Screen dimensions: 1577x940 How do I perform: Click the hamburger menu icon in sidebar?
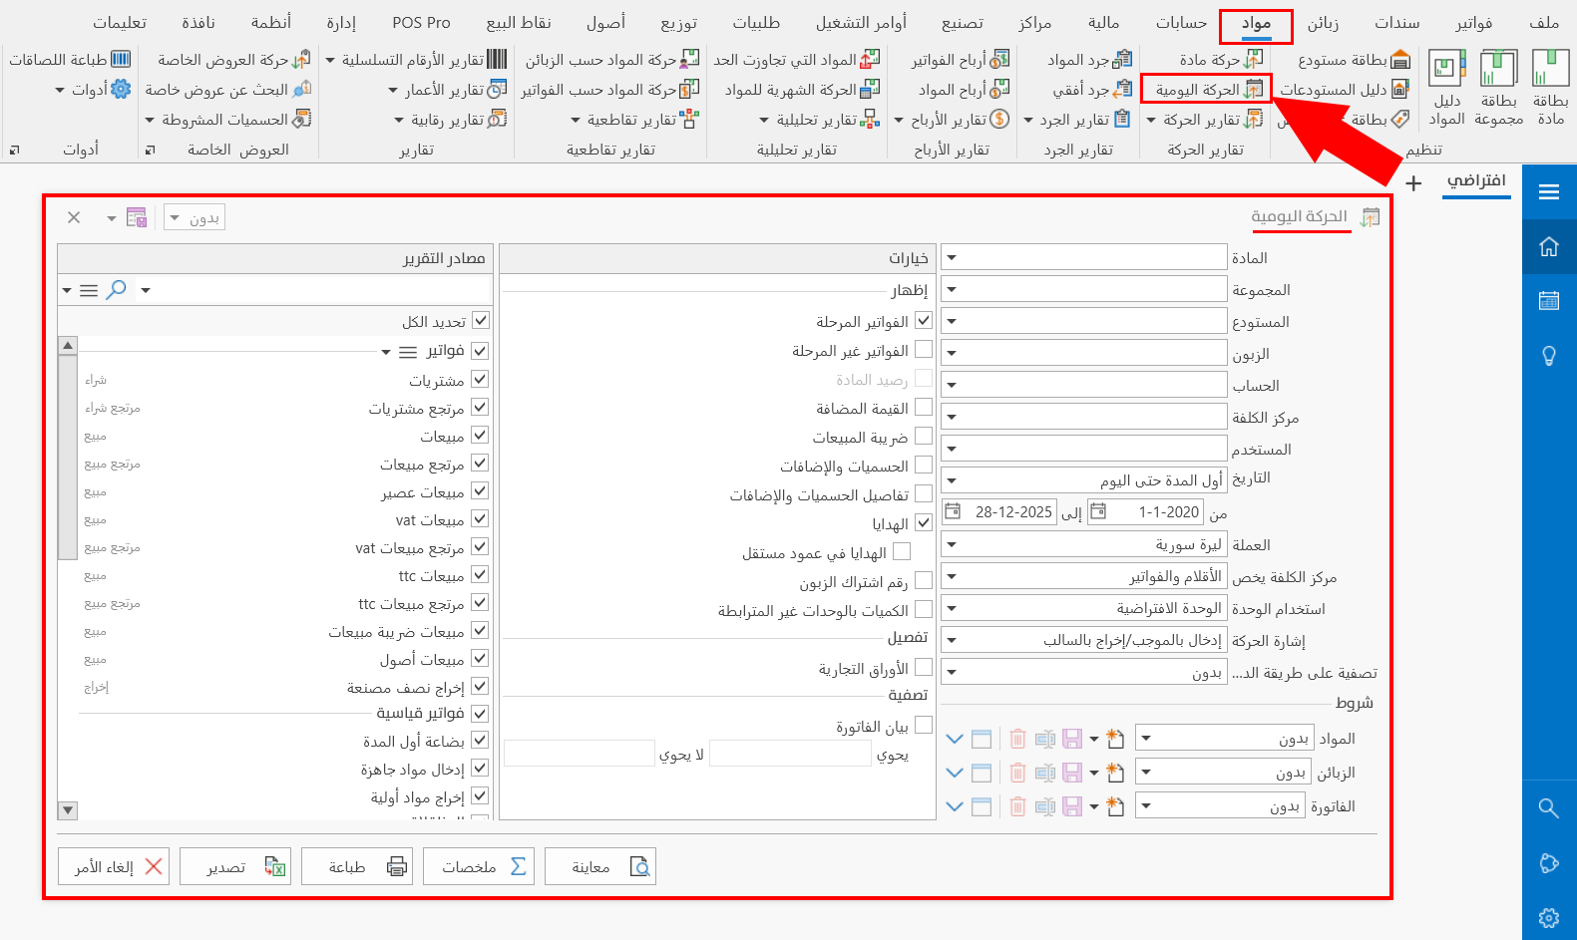pos(1549,192)
